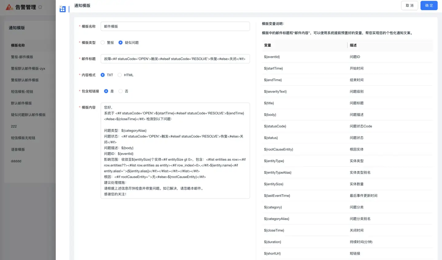Click the blue notification template panel icon

point(63,9)
